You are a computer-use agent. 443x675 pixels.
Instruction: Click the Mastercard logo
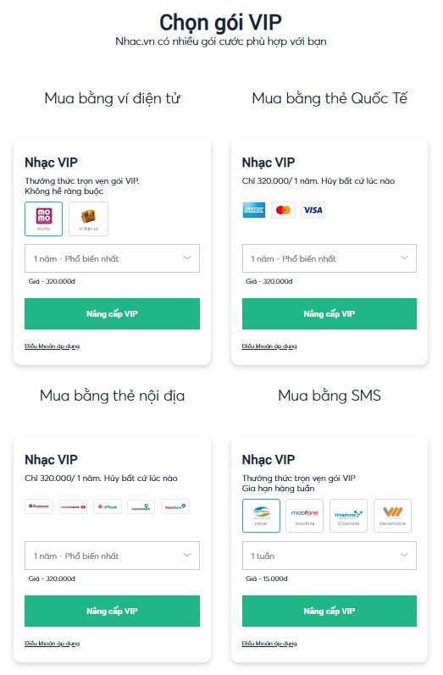[x=283, y=210]
